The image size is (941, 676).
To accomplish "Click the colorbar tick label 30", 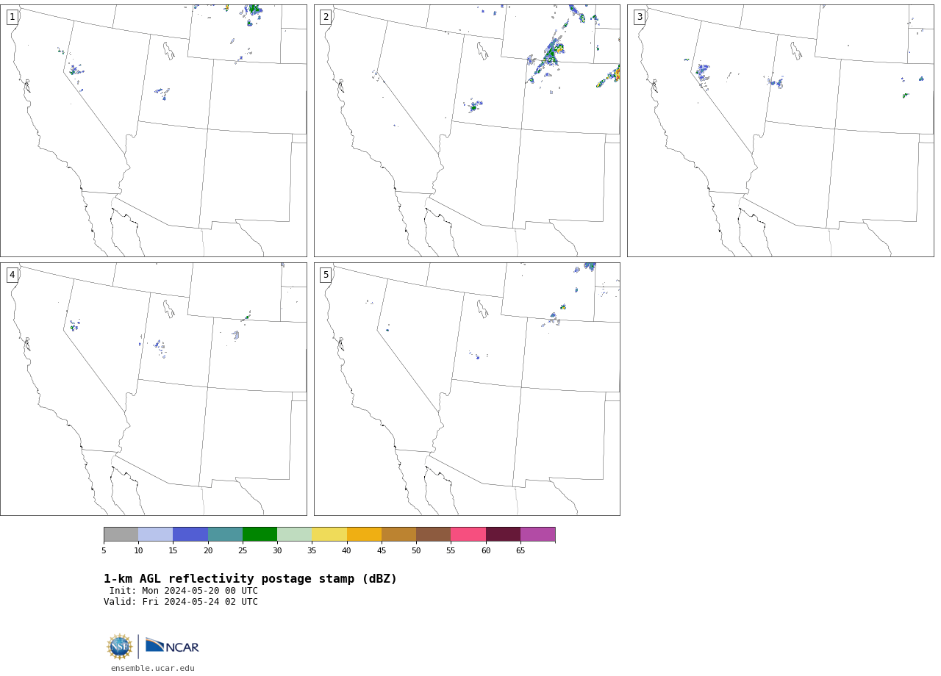I will [x=277, y=550].
